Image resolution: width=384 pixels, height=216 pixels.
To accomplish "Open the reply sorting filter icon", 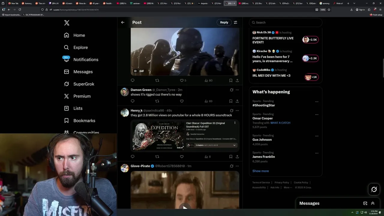I will coord(235,22).
